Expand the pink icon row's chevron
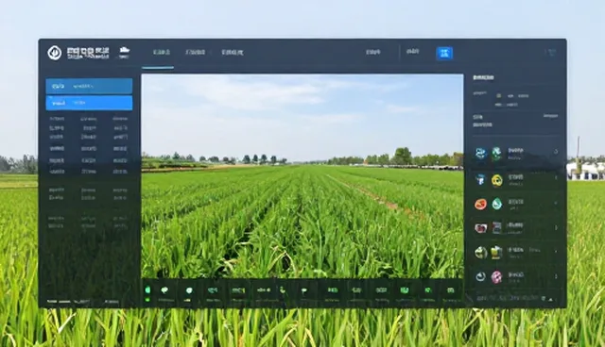605x347 pixels. point(556,276)
